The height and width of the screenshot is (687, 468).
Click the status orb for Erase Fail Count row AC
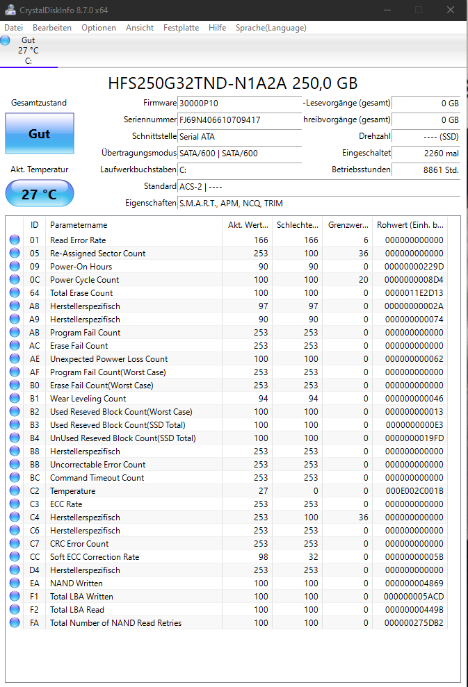15,346
